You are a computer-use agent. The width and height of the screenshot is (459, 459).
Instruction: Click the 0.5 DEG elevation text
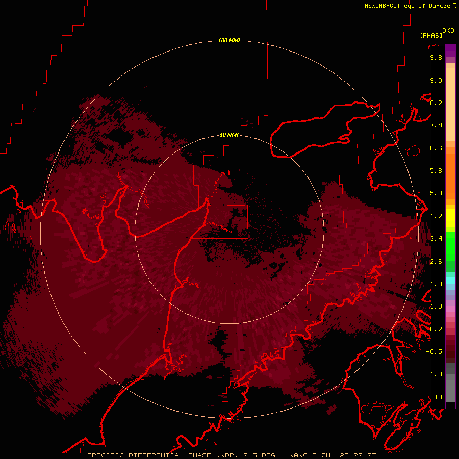click(259, 455)
